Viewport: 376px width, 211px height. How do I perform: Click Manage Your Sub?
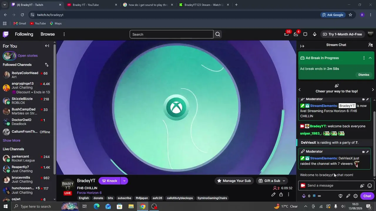click(234, 181)
